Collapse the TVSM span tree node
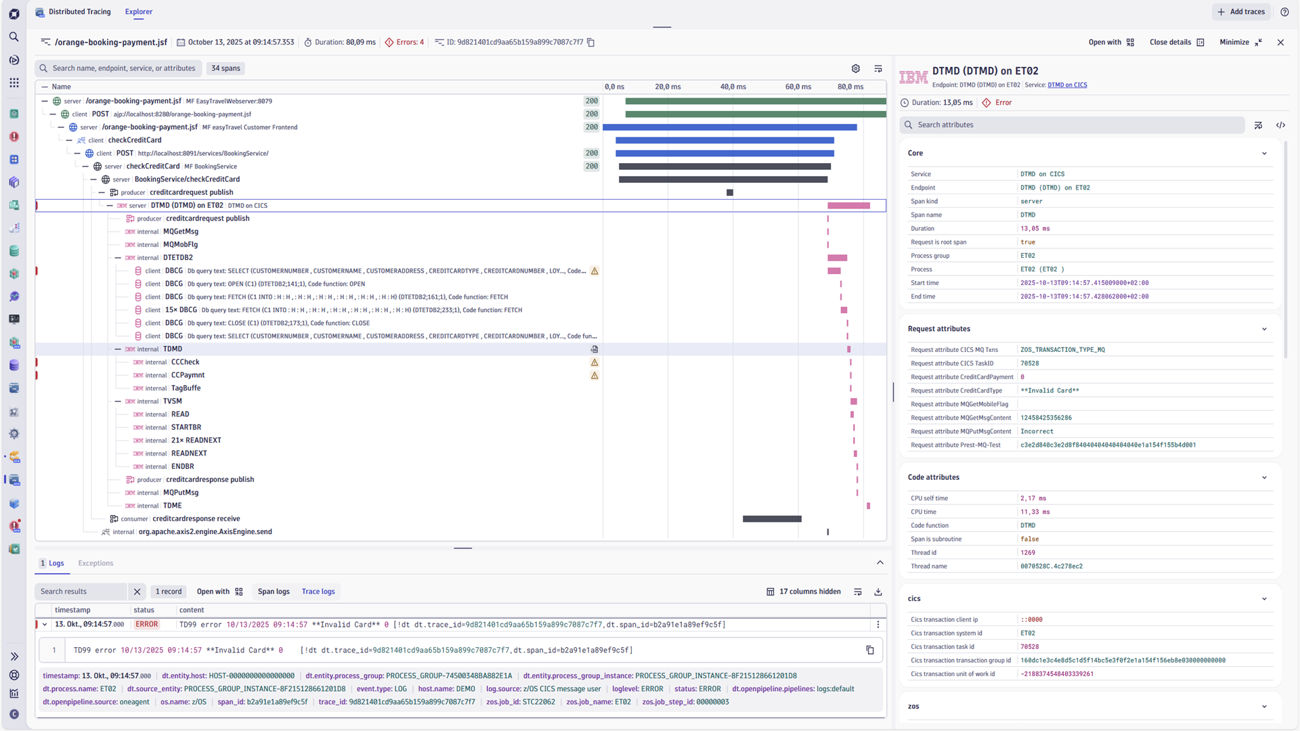This screenshot has height=731, width=1300. coord(118,401)
